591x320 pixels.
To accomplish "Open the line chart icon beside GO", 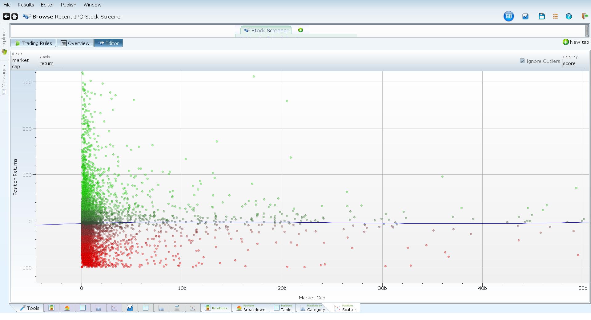I will point(525,16).
